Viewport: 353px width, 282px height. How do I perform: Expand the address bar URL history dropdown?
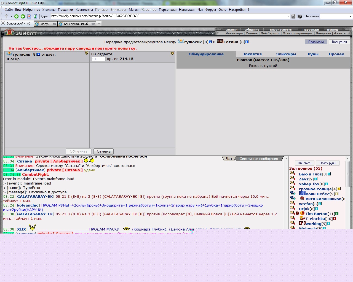coord(288,16)
